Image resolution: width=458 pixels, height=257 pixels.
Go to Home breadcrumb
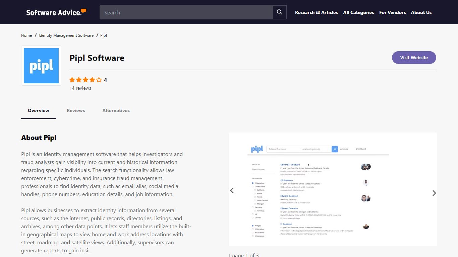(26, 35)
